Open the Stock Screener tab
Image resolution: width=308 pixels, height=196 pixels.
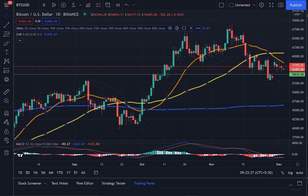[30, 183]
